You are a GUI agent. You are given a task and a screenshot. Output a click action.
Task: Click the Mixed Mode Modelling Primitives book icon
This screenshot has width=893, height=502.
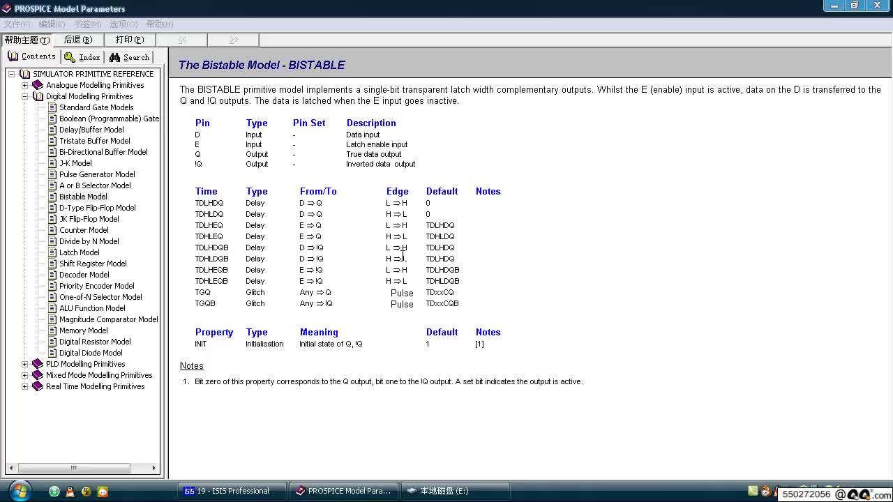pos(38,375)
